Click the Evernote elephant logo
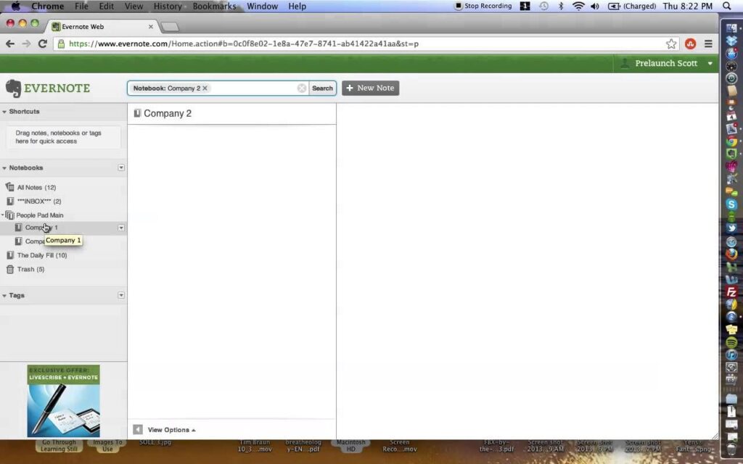Image resolution: width=743 pixels, height=464 pixels. coord(13,88)
